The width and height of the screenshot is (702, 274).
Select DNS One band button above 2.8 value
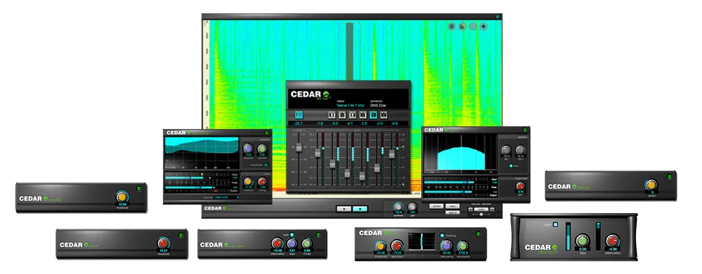363,115
